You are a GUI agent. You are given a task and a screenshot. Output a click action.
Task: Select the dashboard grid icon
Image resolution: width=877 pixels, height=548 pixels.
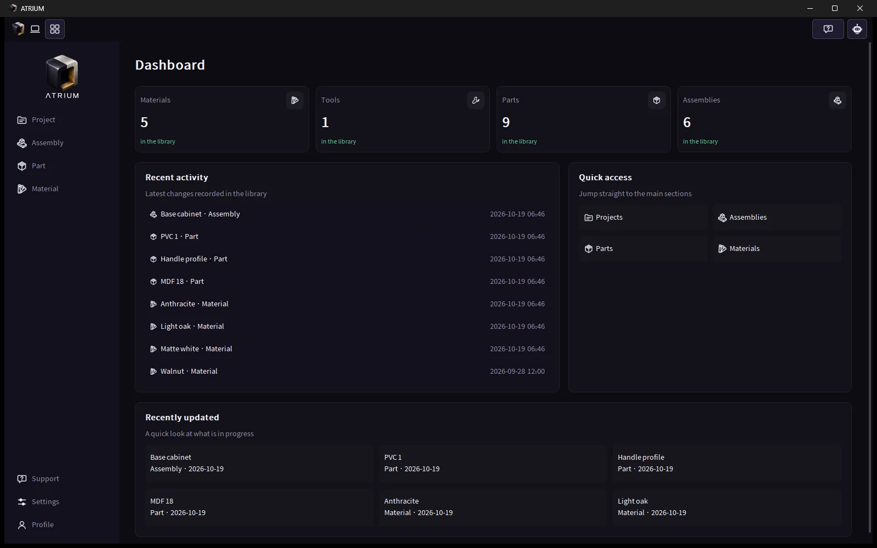point(55,29)
